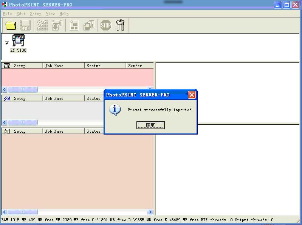Click the top queue Sender column header

pyautogui.click(x=140, y=66)
